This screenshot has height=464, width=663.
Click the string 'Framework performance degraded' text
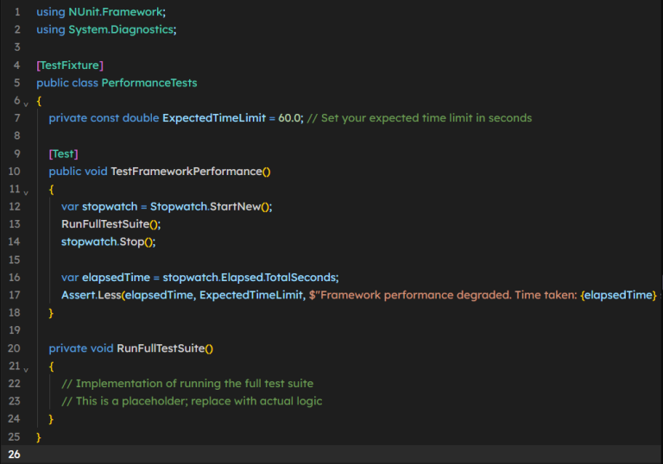(x=414, y=295)
